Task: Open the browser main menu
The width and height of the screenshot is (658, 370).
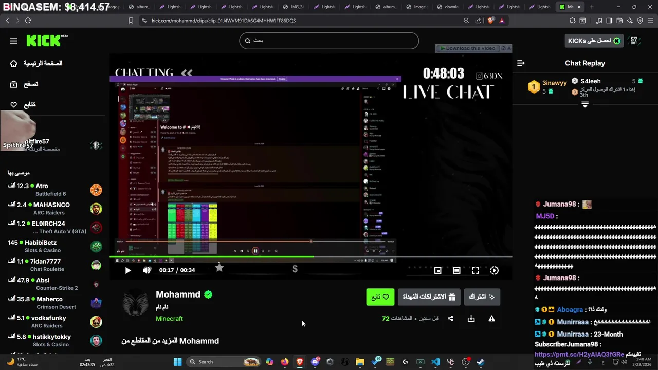Action: click(650, 21)
